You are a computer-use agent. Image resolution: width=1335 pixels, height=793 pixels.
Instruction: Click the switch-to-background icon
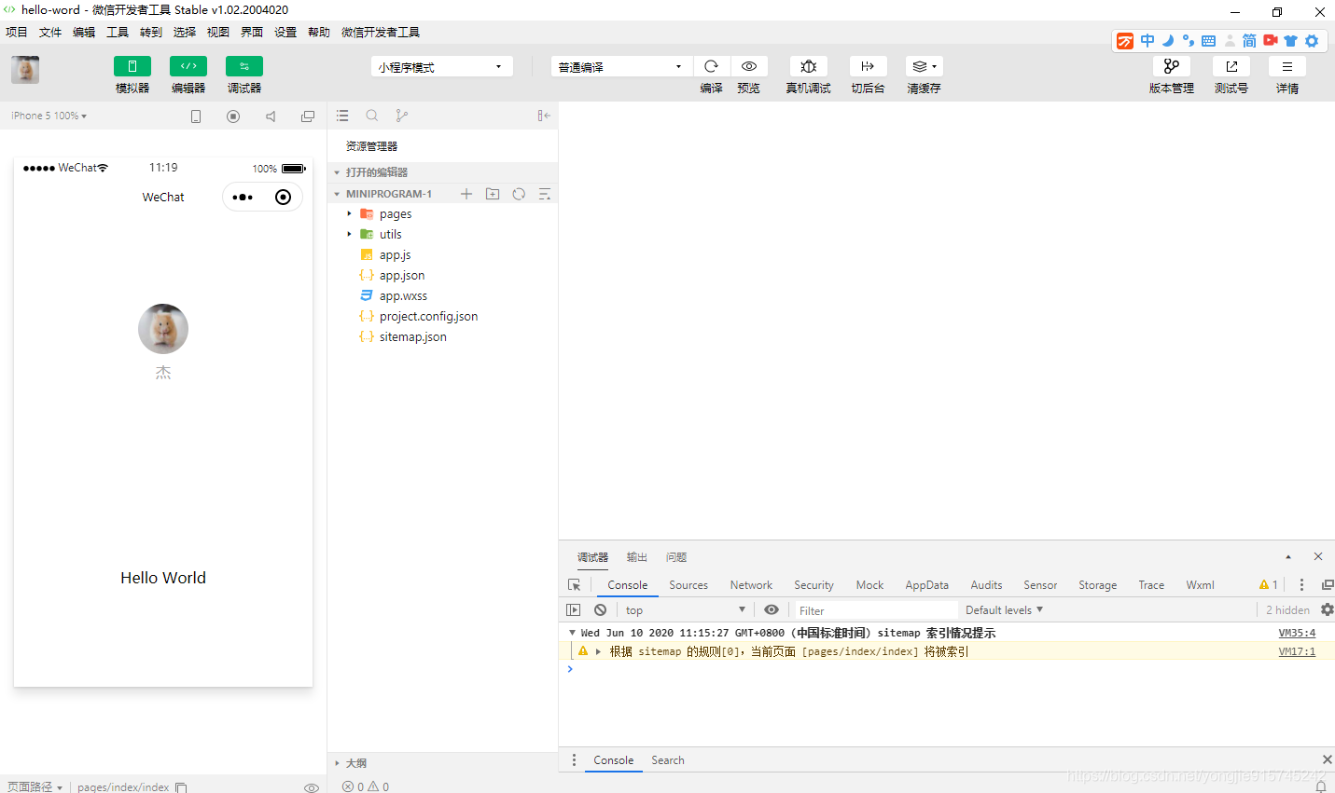pos(868,66)
